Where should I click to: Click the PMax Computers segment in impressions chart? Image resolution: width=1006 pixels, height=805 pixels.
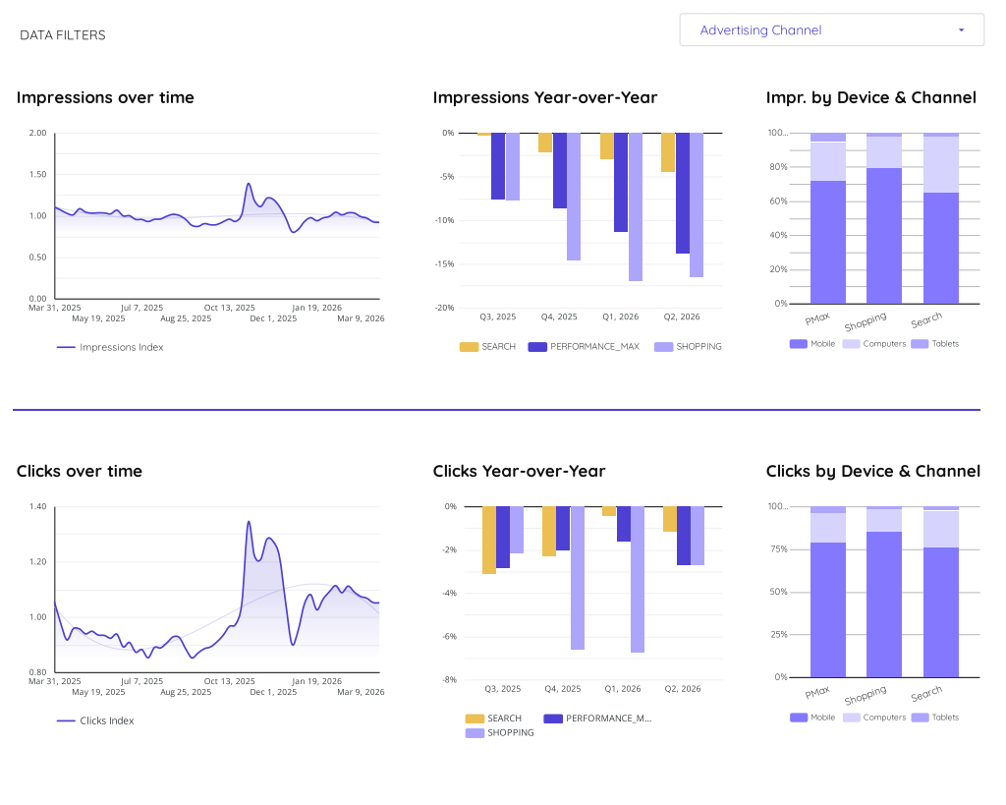click(827, 162)
